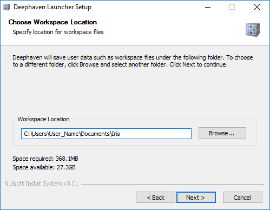Click the grayed-out maximize window button

[x=232, y=7]
